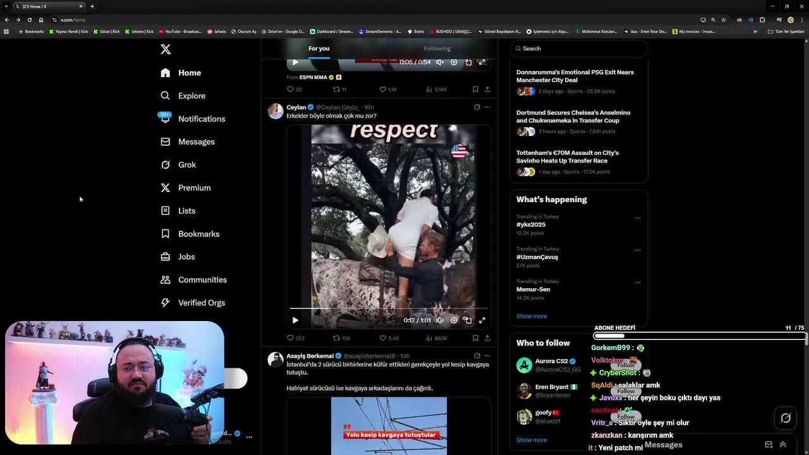809x455 pixels.
Task: Seek on the respect video progress bar
Action: click(x=389, y=309)
